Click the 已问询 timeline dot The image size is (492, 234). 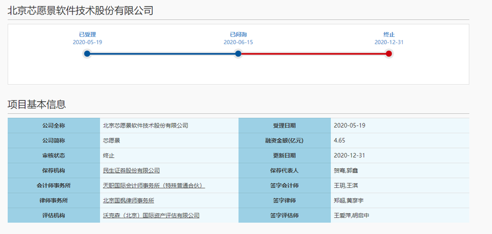(238, 54)
